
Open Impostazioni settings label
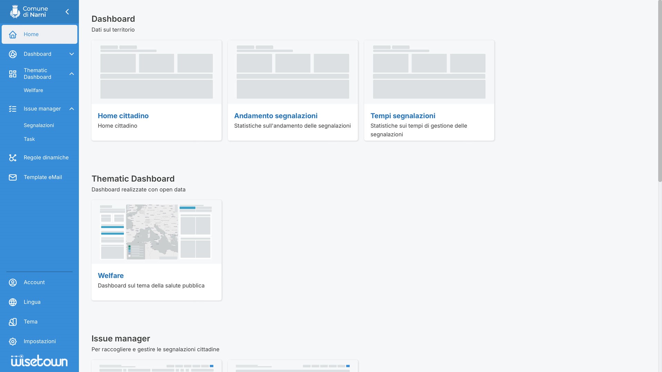pos(40,341)
